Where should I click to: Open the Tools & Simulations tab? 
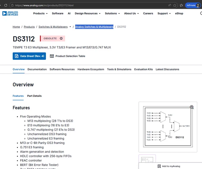119,69
